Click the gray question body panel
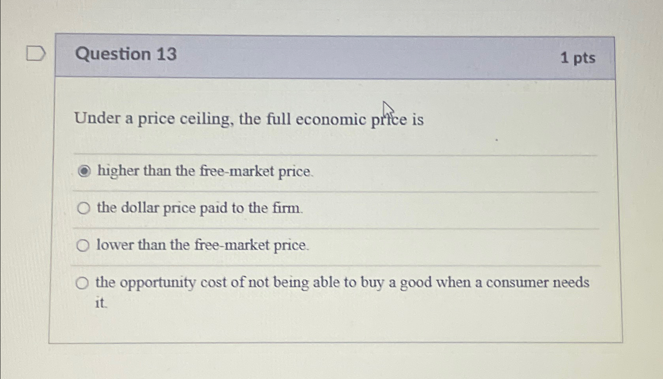The height and width of the screenshot is (379, 663). (335, 327)
